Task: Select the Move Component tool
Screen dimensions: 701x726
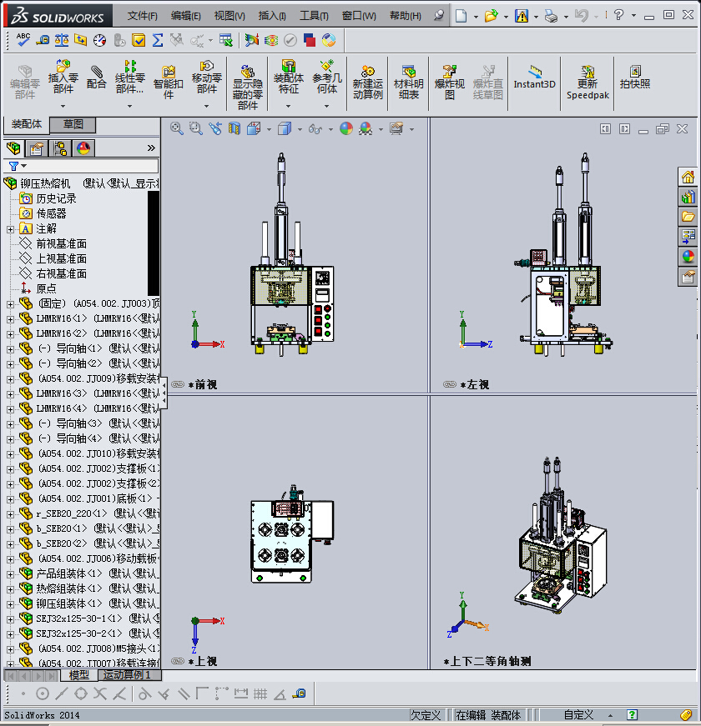Action: click(207, 77)
